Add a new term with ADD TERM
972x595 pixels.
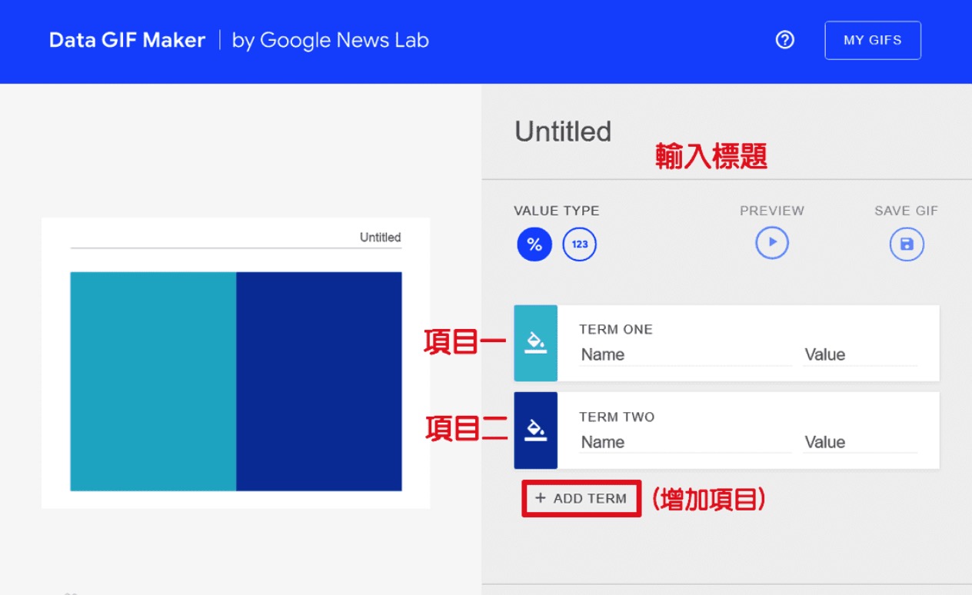581,498
